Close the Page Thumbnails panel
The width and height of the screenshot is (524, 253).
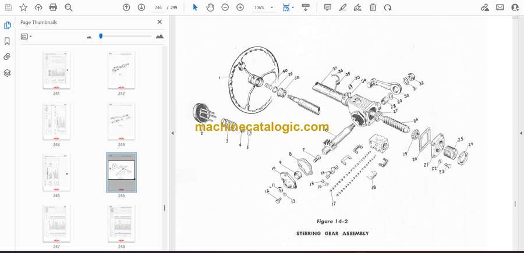coord(160,22)
